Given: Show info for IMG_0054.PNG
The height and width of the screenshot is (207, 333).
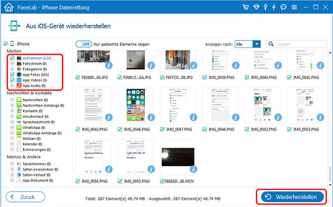Looking at the screenshot, I should (x=109, y=169).
